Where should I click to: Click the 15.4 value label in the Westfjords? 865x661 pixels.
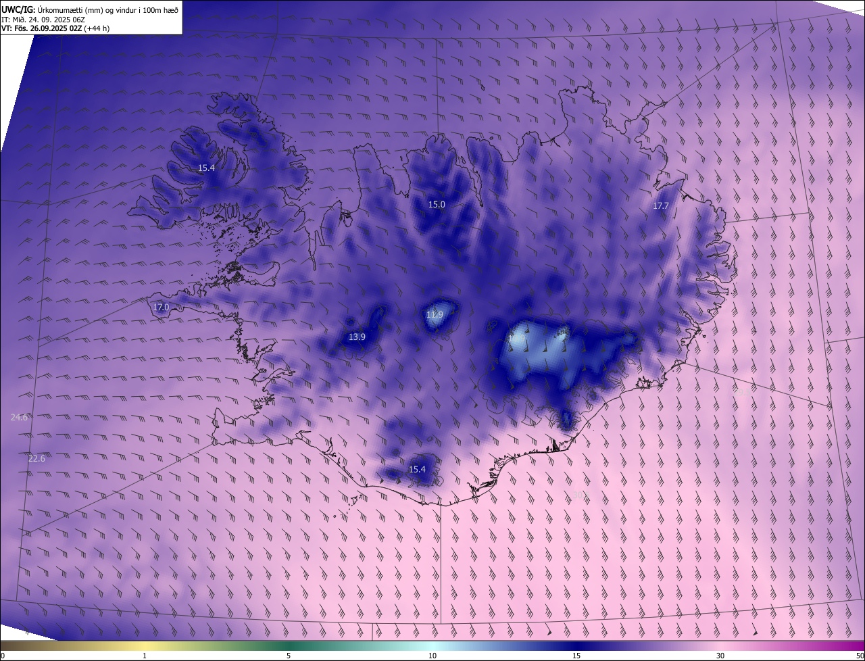(206, 168)
